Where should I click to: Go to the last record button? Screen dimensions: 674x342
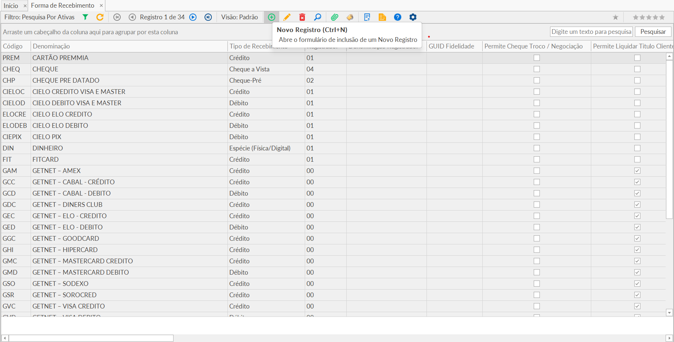pos(208,17)
